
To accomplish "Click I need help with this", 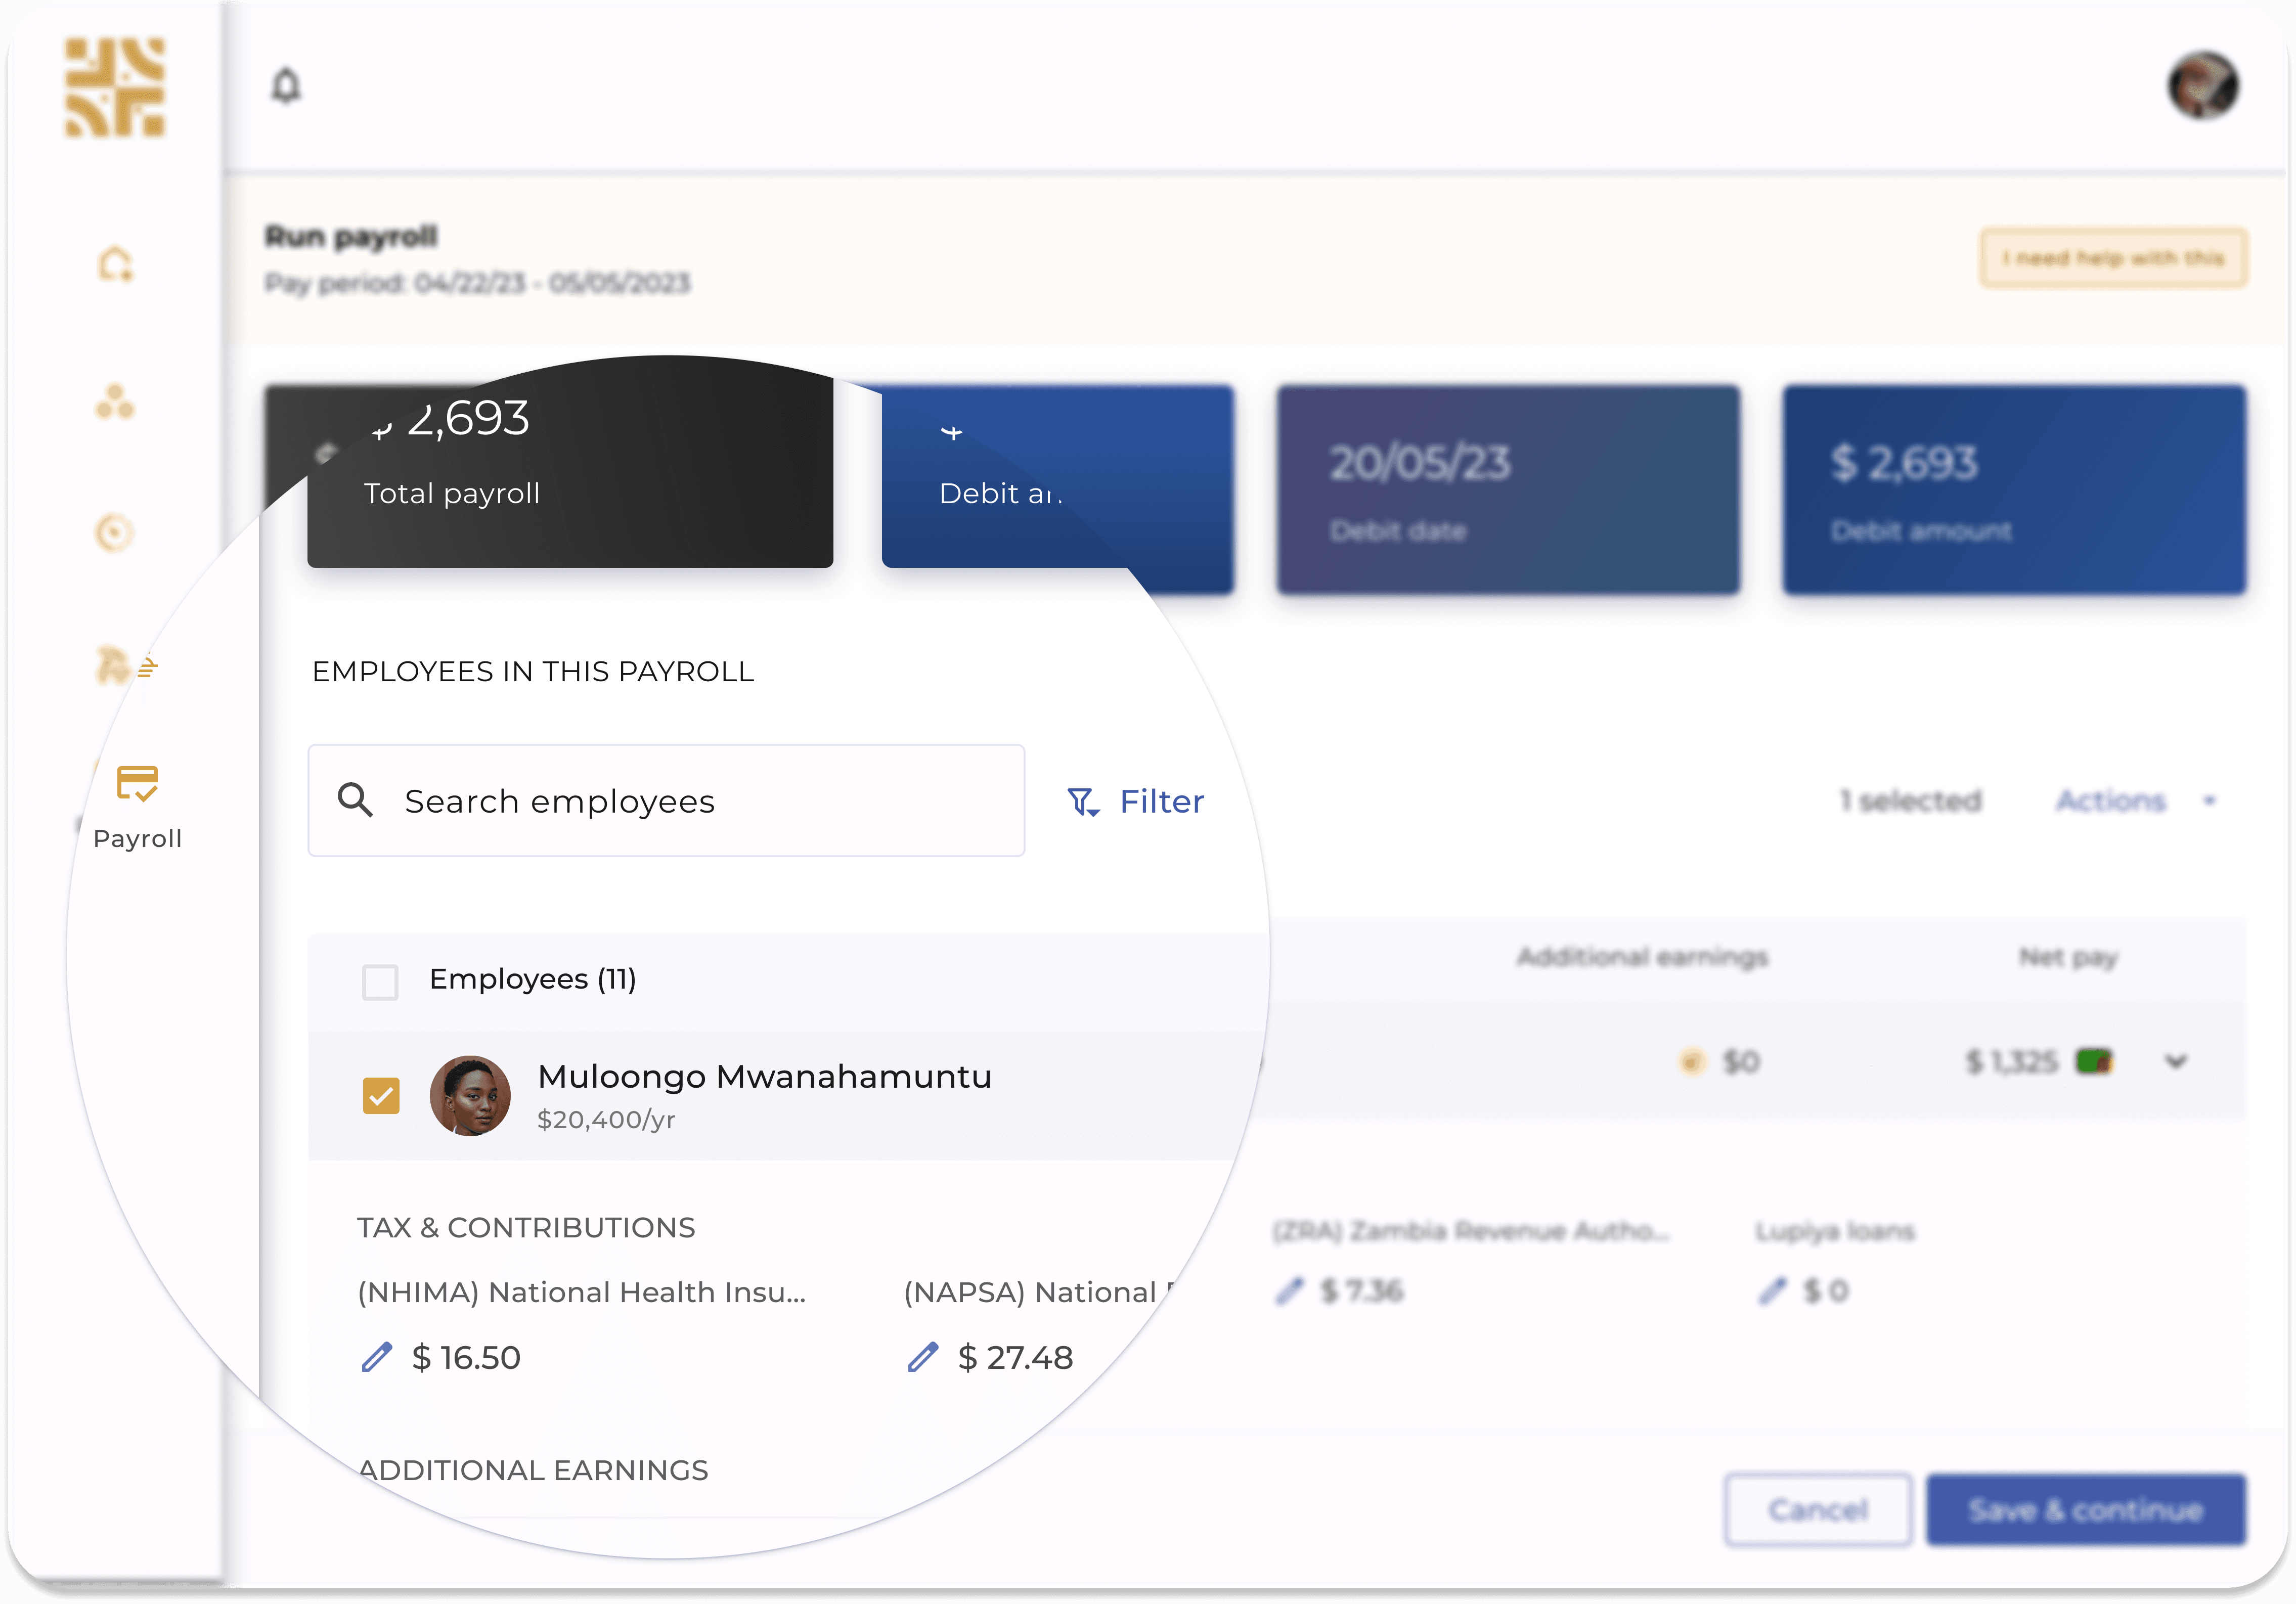I will click(2113, 258).
